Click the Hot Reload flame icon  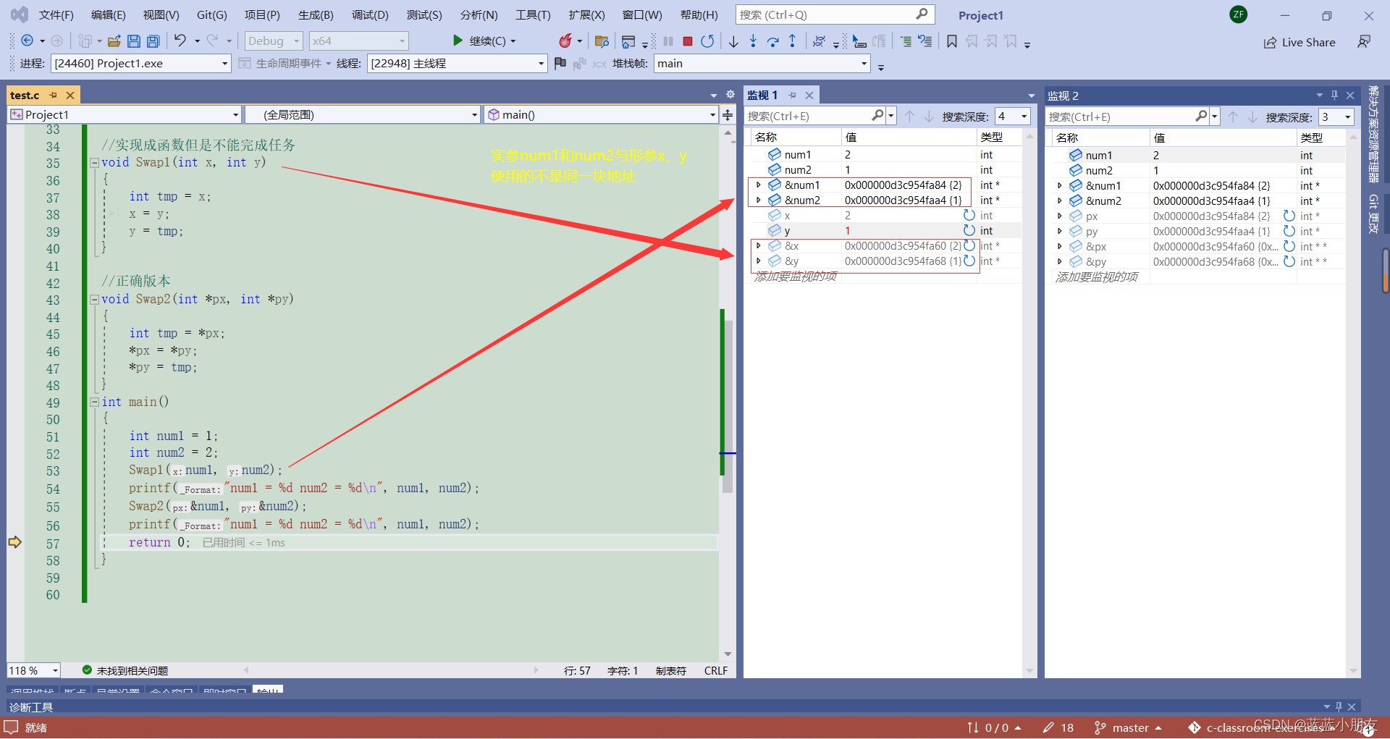[565, 41]
